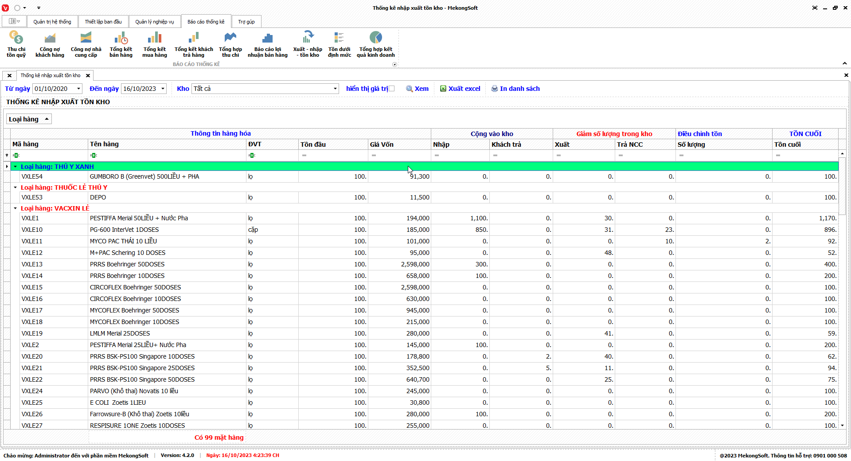Open Tồn dưới định mức report
This screenshot has height=461, width=851.
(x=339, y=44)
